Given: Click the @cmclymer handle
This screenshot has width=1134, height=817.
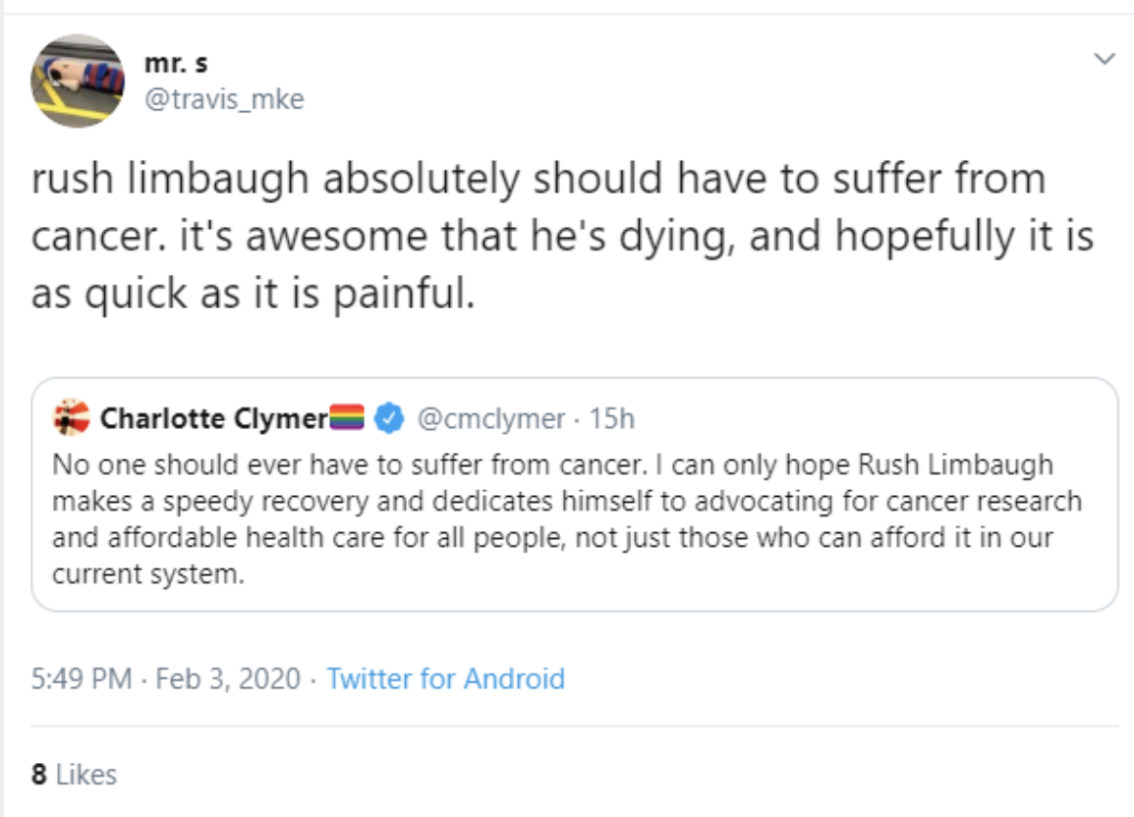Looking at the screenshot, I should point(490,419).
